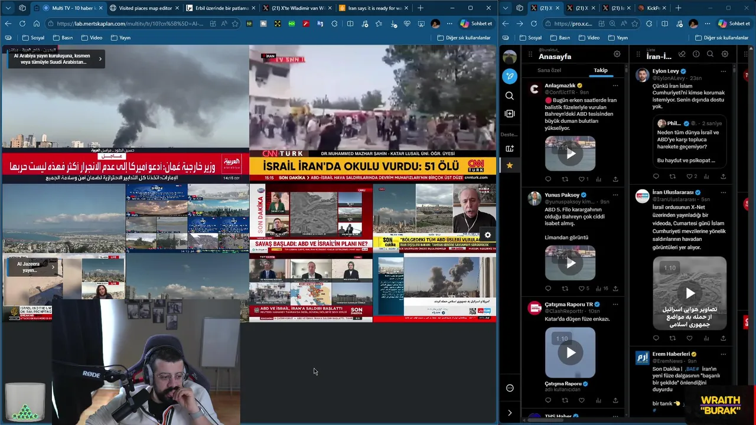Image resolution: width=756 pixels, height=425 pixels.
Task: Play the video in the Yunus Paksoy post
Action: click(x=571, y=263)
